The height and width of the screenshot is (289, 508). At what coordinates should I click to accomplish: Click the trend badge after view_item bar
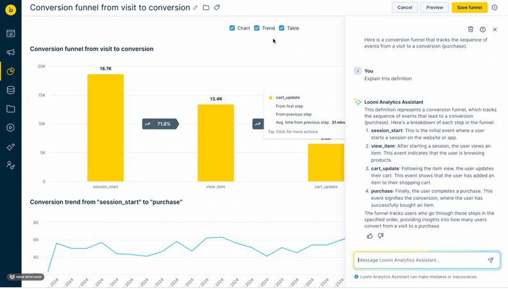258,124
